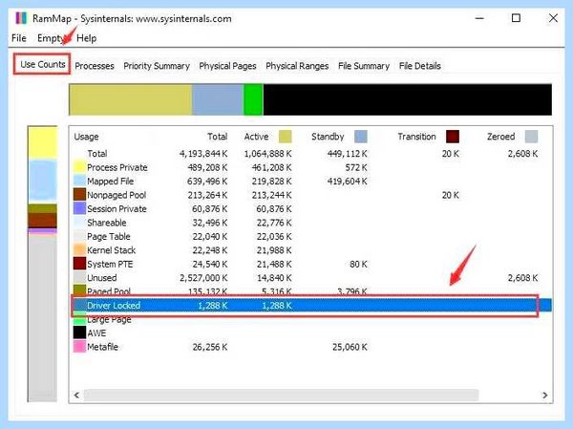Viewport: 573px width, 429px height.
Task: Click the horizontal scrollbar thumb
Action: tap(281, 395)
